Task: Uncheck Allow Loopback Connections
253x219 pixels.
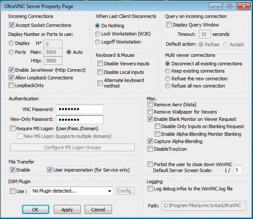Action: click(11, 77)
